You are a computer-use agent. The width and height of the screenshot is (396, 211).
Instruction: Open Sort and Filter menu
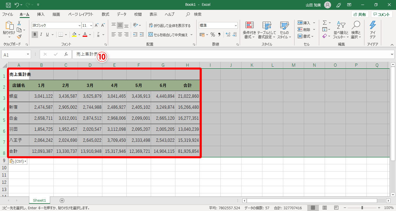tap(341, 30)
